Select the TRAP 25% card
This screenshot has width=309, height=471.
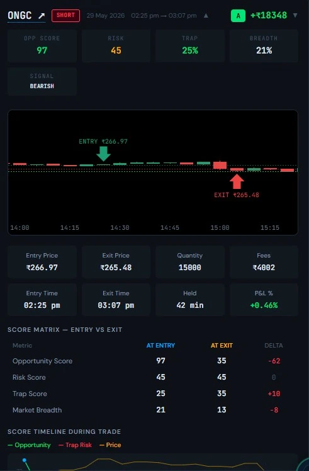point(190,46)
